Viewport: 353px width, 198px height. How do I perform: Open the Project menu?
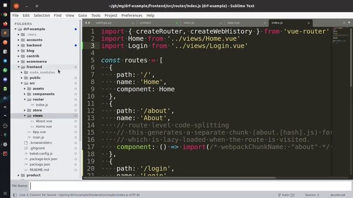[x=111, y=15]
